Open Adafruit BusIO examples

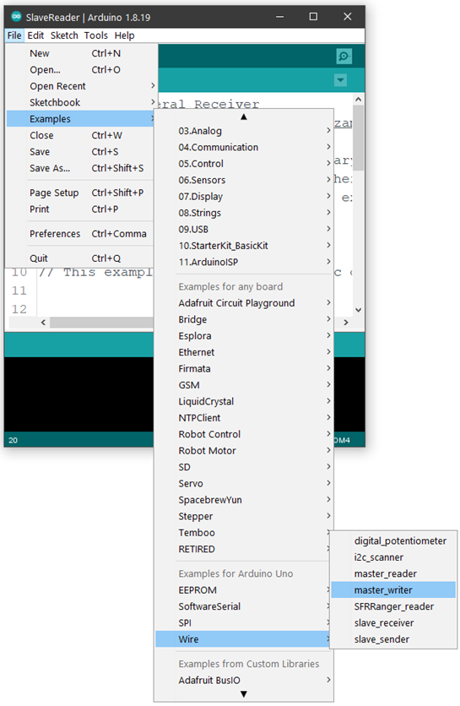[x=243, y=682]
